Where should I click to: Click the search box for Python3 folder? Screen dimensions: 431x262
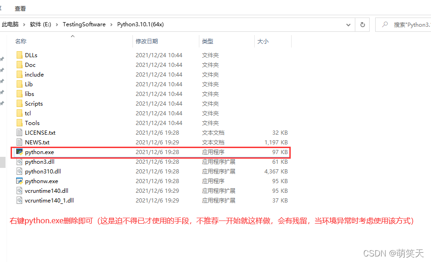point(403,25)
